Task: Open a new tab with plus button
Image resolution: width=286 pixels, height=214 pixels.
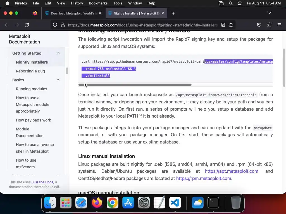Action: coord(173,13)
